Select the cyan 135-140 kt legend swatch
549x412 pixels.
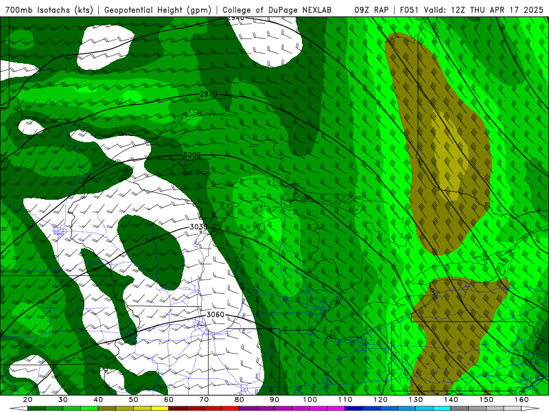(442, 409)
